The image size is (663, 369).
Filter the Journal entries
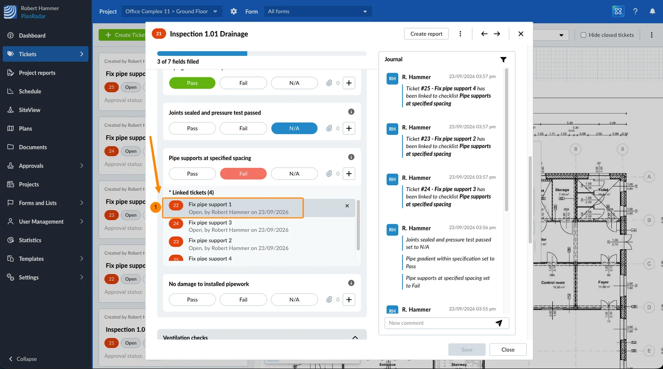(503, 60)
